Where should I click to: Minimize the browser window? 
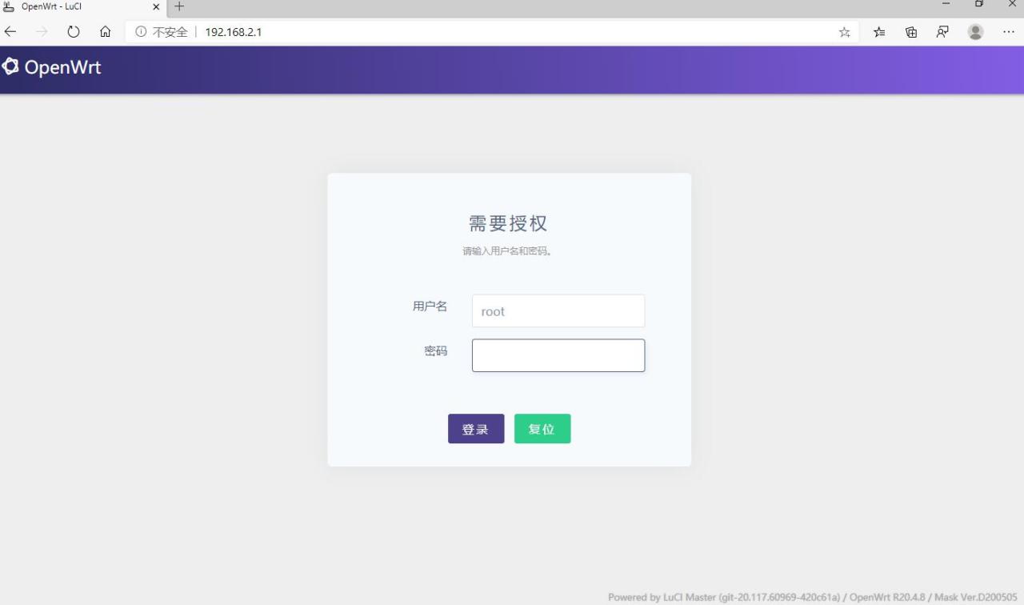click(946, 5)
